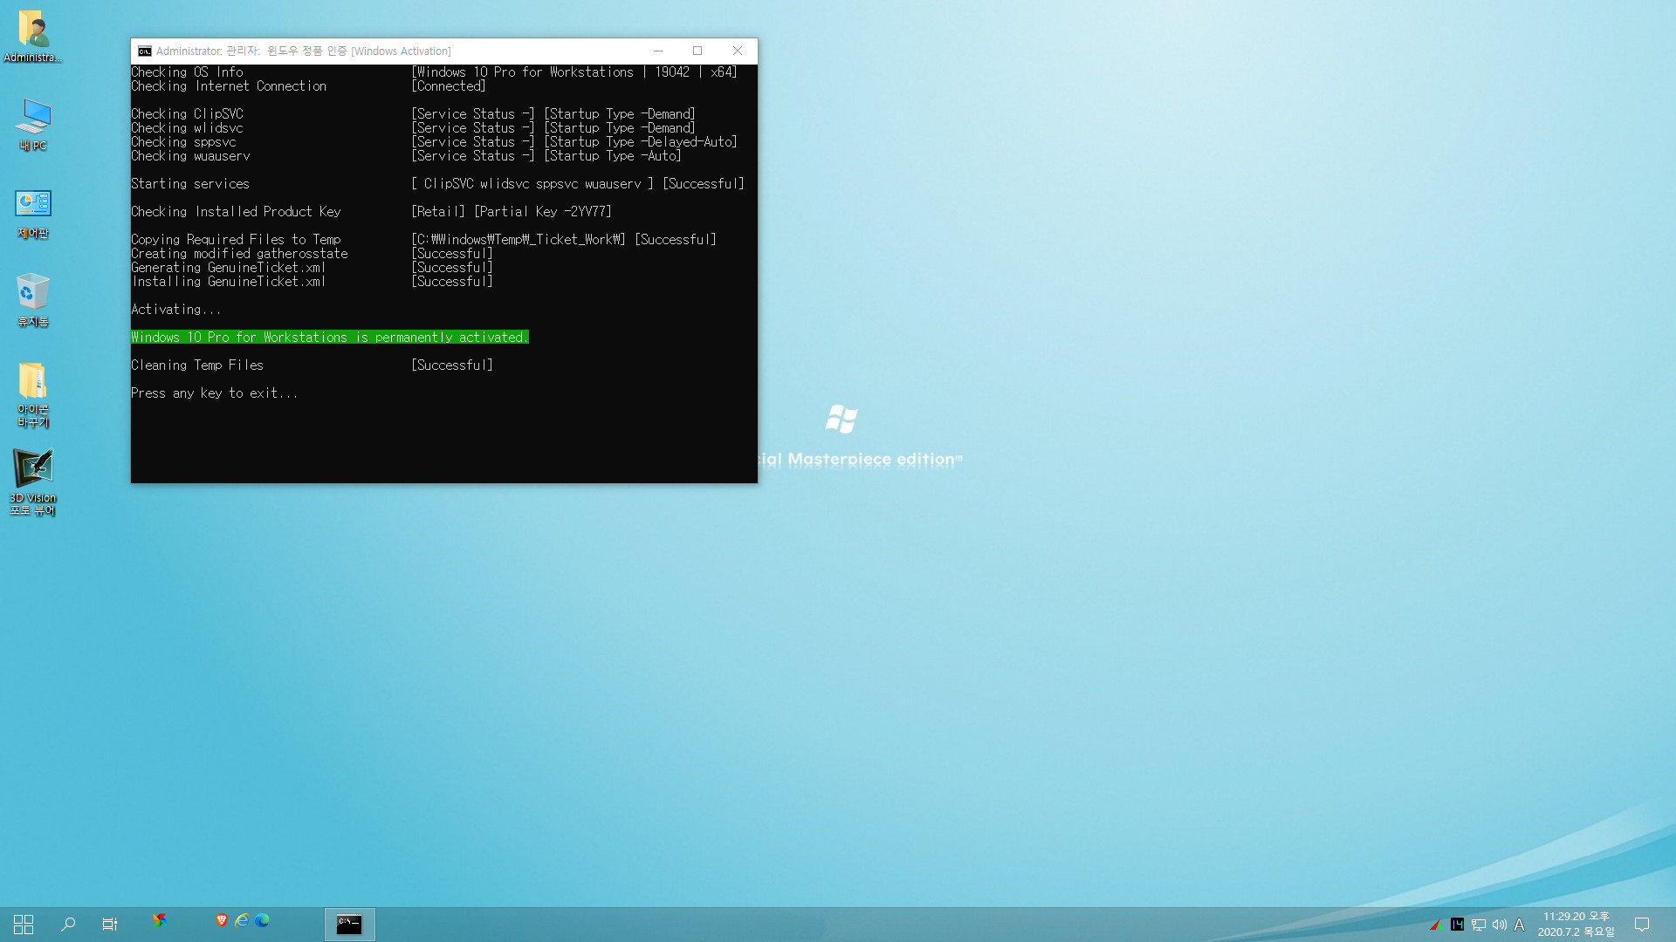Click the Windows Activation title bar text
Viewport: 1676px width, 942px height.
pos(304,51)
